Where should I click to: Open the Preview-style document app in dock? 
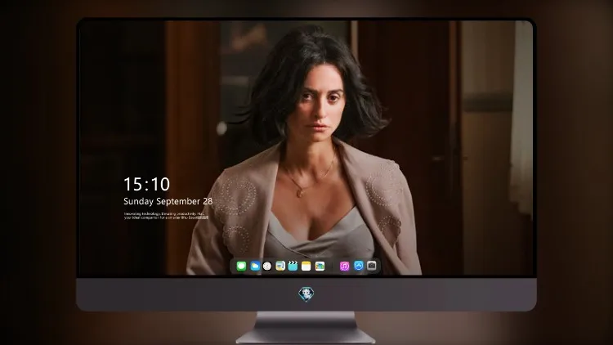280,266
